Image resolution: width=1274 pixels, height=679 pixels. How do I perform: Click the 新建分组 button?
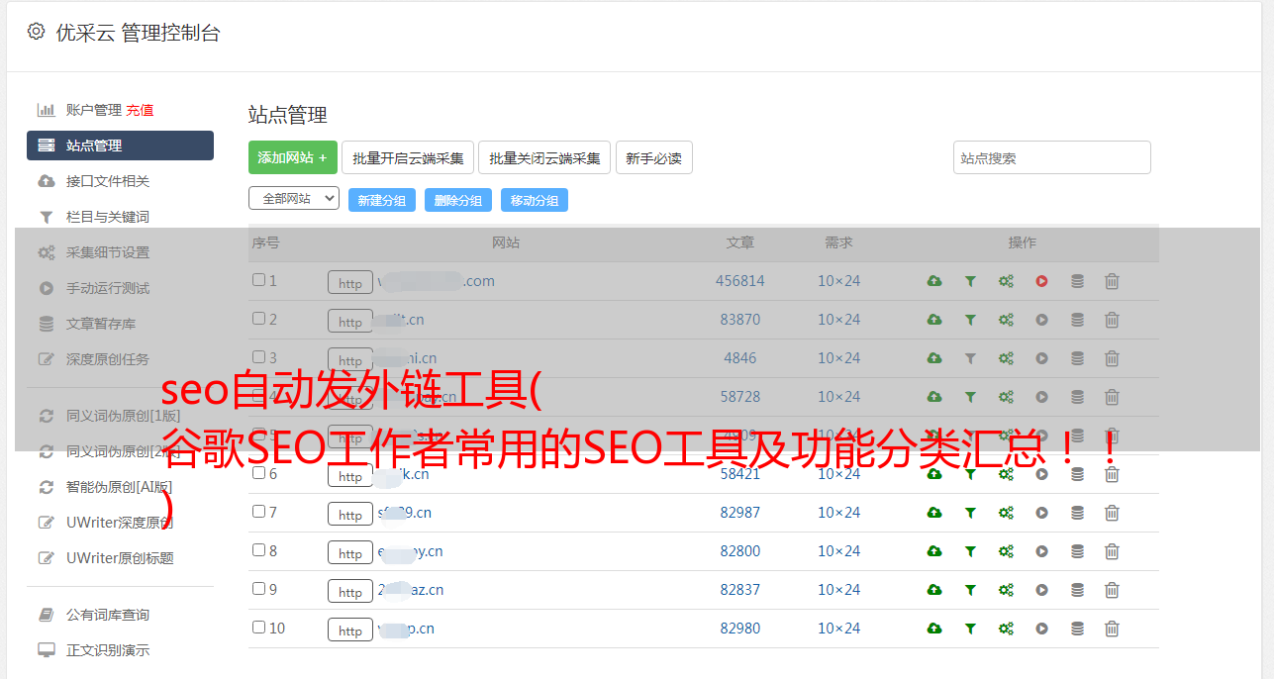[x=382, y=200]
